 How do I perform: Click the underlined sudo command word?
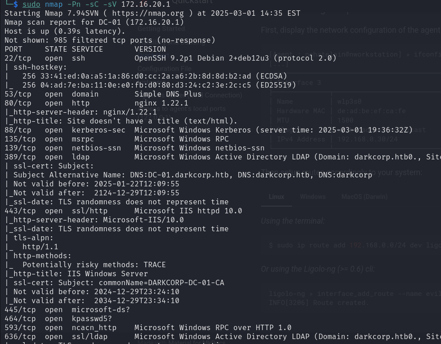(31, 4)
